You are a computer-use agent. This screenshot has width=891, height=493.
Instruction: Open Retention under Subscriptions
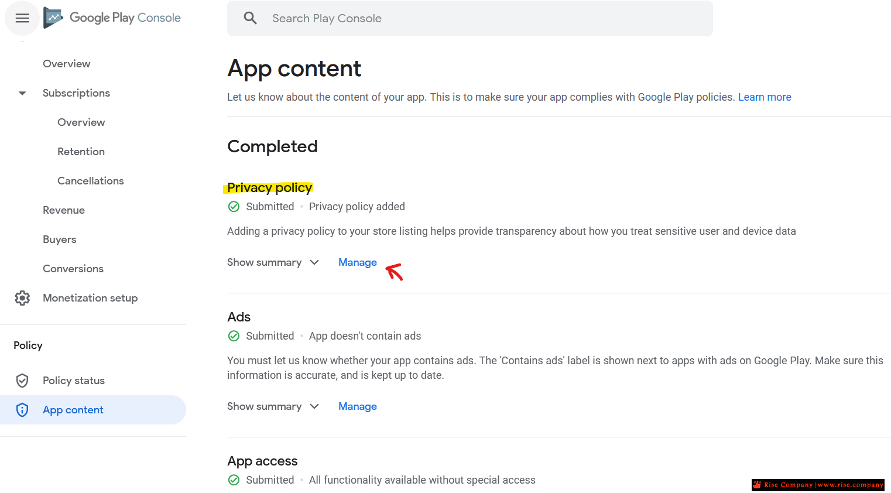81,152
